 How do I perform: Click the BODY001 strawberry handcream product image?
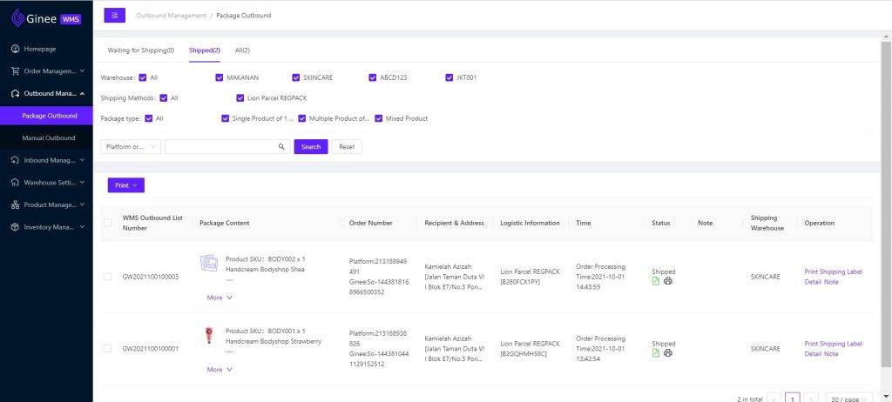click(x=209, y=337)
